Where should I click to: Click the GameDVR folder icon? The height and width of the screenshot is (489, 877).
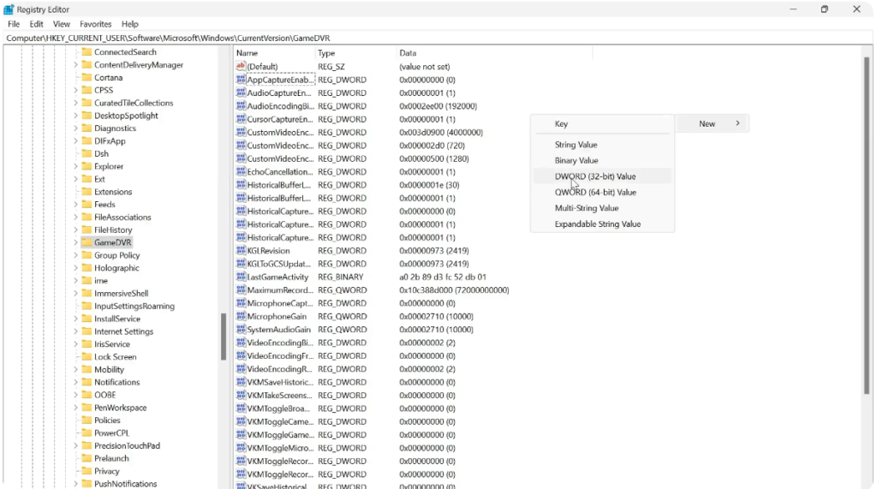pyautogui.click(x=87, y=242)
